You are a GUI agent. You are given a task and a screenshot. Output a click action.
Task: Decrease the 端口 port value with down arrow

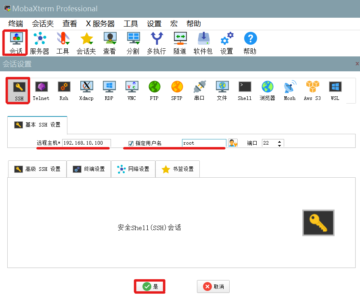279,145
